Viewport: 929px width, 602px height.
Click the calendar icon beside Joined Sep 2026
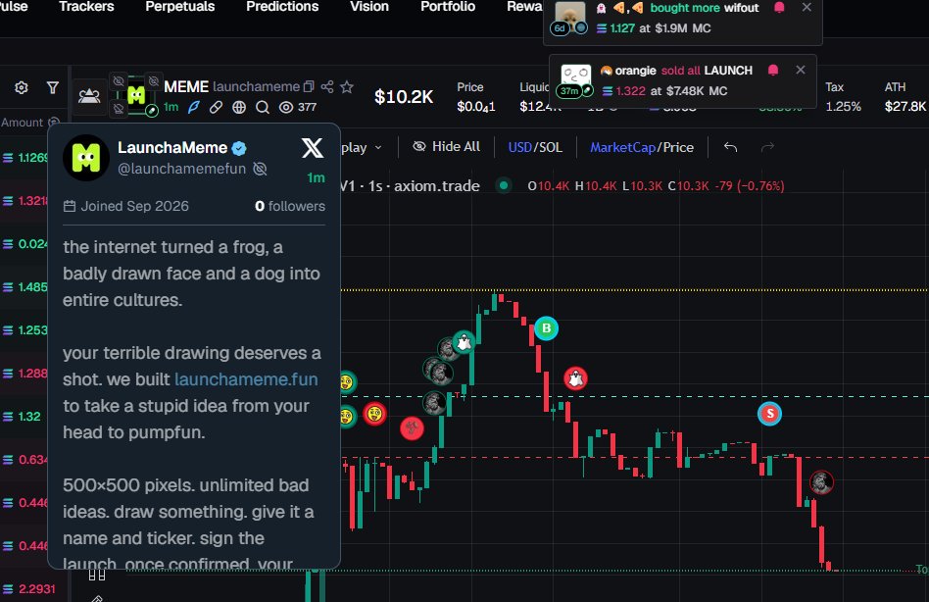[x=70, y=206]
